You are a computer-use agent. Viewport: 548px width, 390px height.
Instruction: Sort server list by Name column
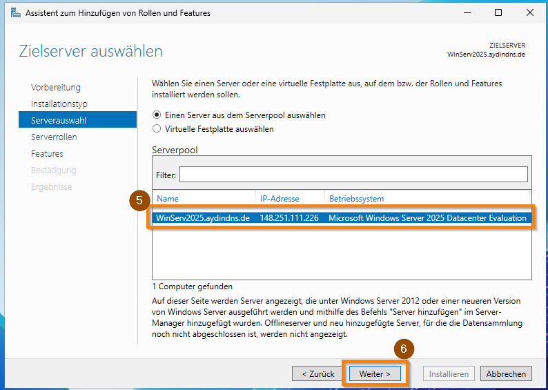click(168, 199)
